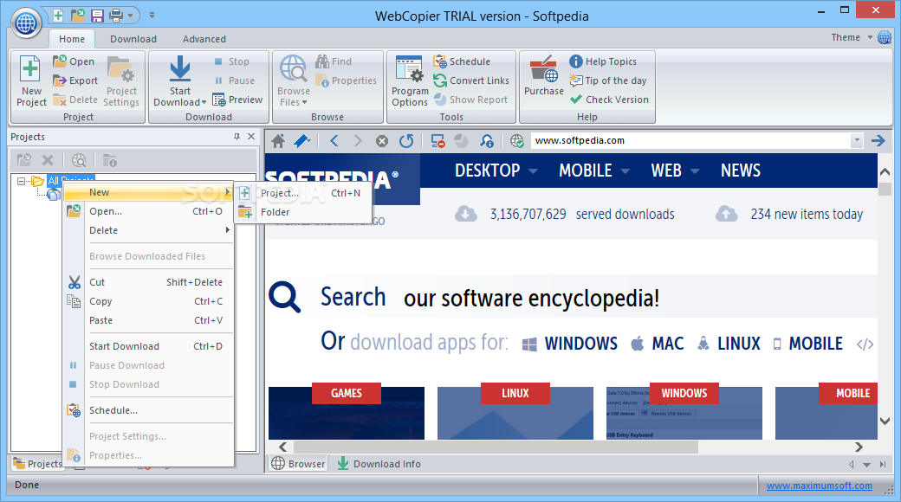
Task: Select the Home ribbon tab
Action: point(72,39)
